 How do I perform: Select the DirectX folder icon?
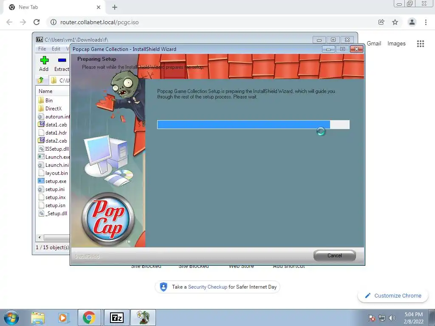(x=41, y=108)
